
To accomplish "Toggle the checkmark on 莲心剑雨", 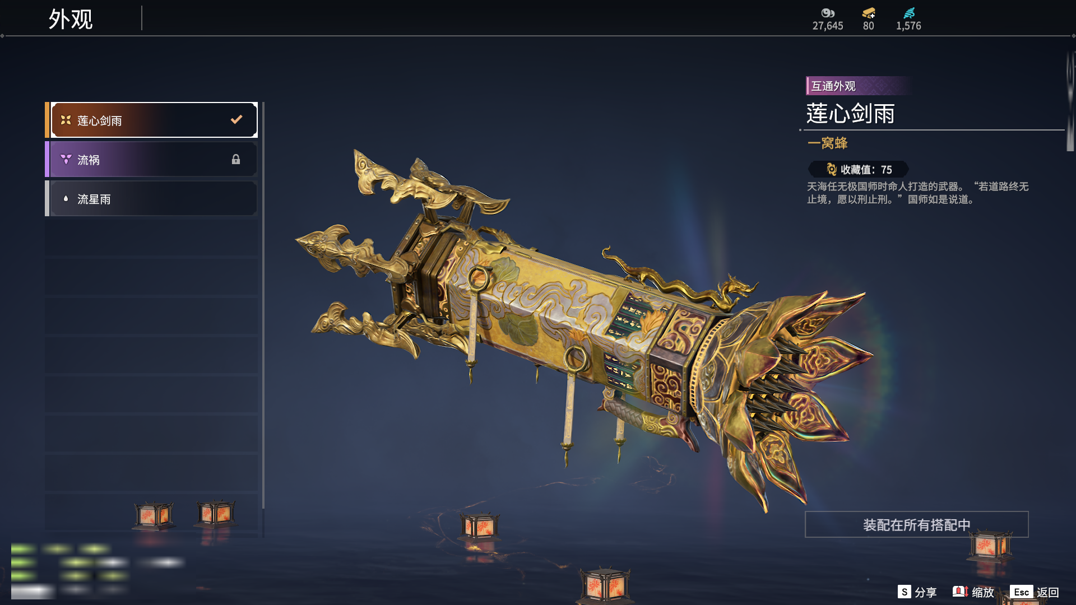I will (x=236, y=119).
